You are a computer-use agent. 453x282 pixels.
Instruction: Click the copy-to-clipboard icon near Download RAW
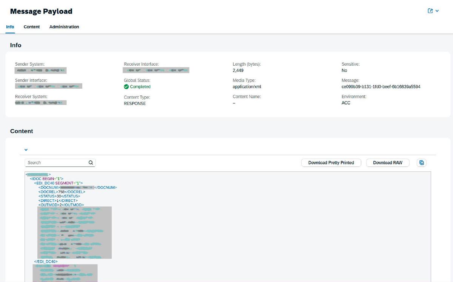[x=422, y=163]
